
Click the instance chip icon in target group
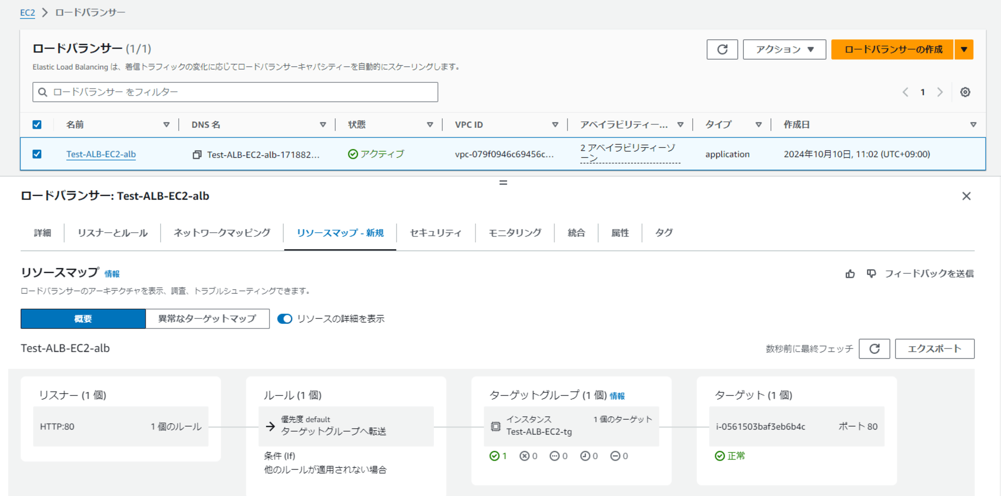[x=495, y=426]
